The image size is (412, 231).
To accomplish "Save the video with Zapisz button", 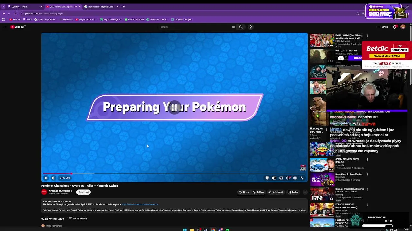I will (293, 192).
